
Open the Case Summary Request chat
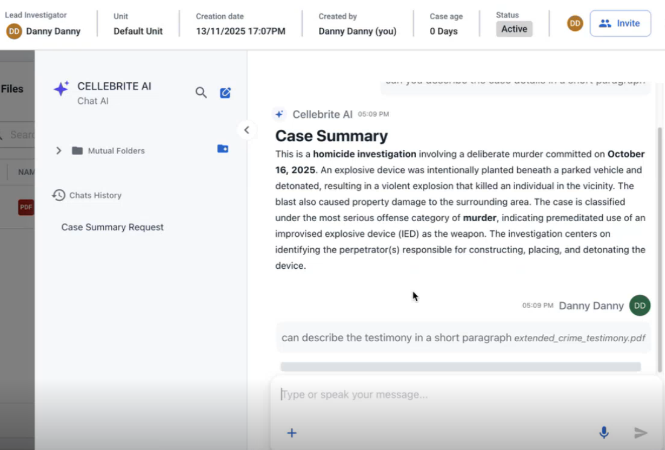(112, 227)
